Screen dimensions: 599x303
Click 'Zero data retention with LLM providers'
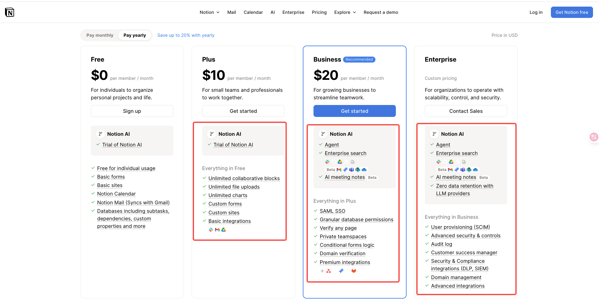[465, 190]
